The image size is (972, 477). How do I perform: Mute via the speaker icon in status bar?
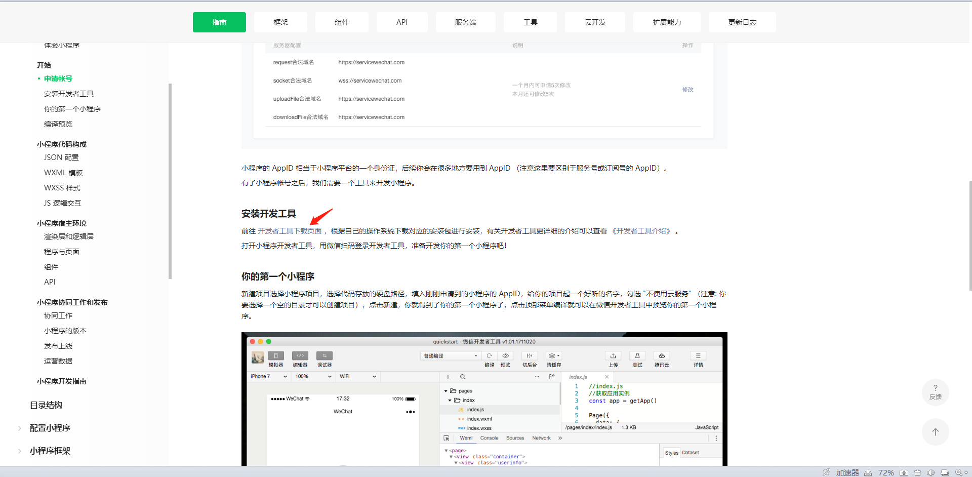click(x=930, y=472)
